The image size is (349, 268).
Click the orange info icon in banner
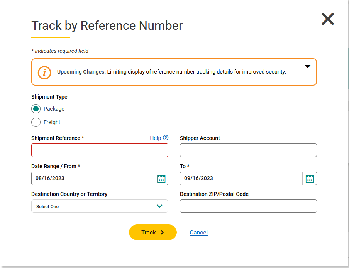[x=44, y=72]
